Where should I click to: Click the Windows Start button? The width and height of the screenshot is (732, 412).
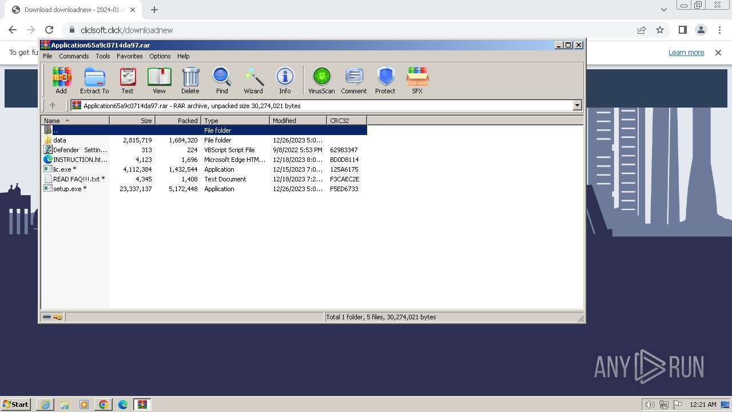point(16,404)
